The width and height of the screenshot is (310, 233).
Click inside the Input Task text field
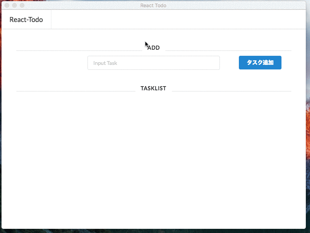point(153,63)
